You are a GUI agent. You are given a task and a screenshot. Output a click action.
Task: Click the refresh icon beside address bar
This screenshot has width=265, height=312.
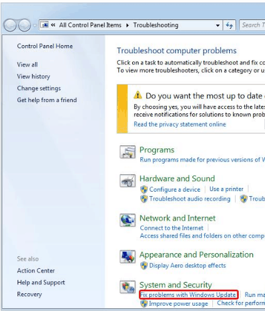coord(229,25)
